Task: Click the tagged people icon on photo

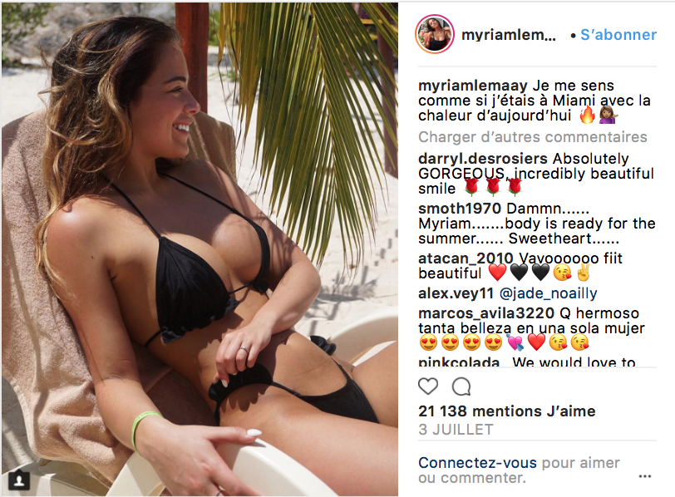Action: point(19,480)
